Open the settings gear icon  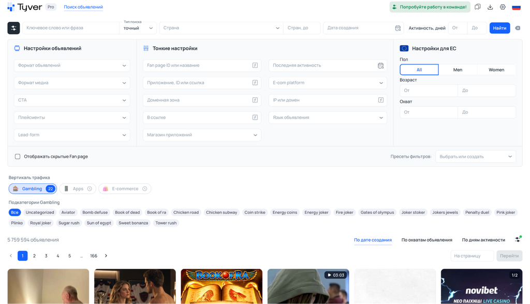coord(503,7)
